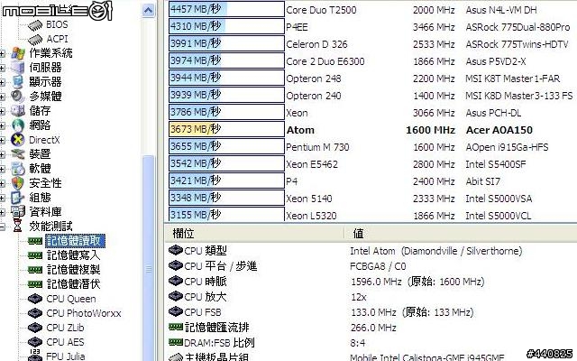This screenshot has height=361, width=577.
Task: Select the Xeon E5462 row
Action: click(372, 163)
